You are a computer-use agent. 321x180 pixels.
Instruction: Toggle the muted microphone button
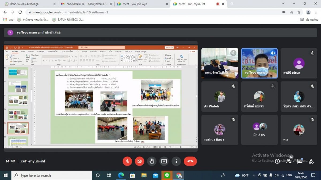[127, 161]
